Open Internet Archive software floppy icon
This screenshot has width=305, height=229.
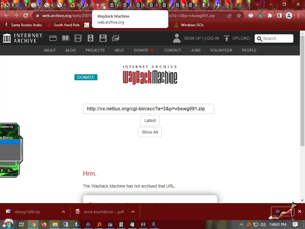pyautogui.click(x=103, y=38)
